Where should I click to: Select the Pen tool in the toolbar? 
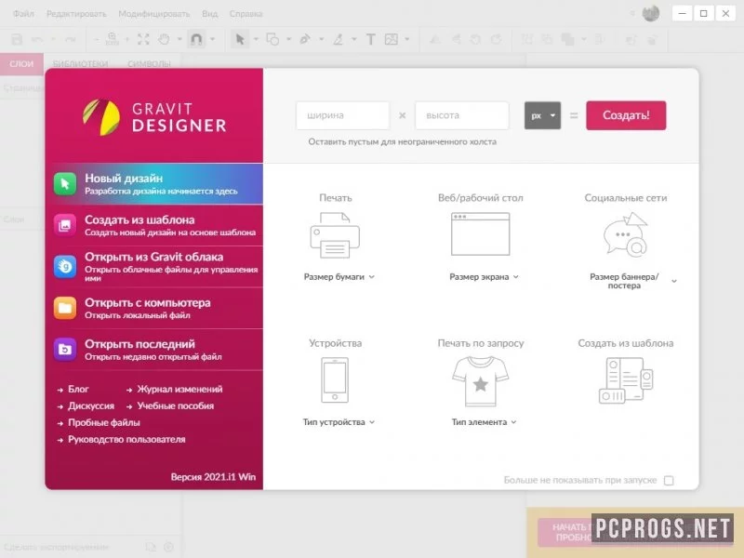click(305, 39)
